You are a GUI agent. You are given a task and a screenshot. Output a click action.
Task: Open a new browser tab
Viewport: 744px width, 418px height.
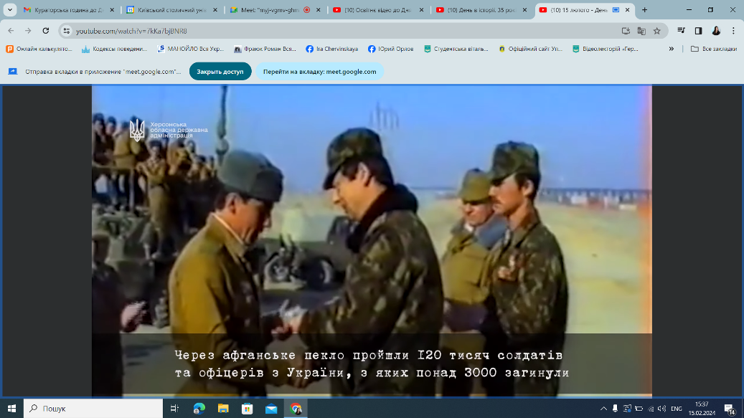tap(644, 9)
